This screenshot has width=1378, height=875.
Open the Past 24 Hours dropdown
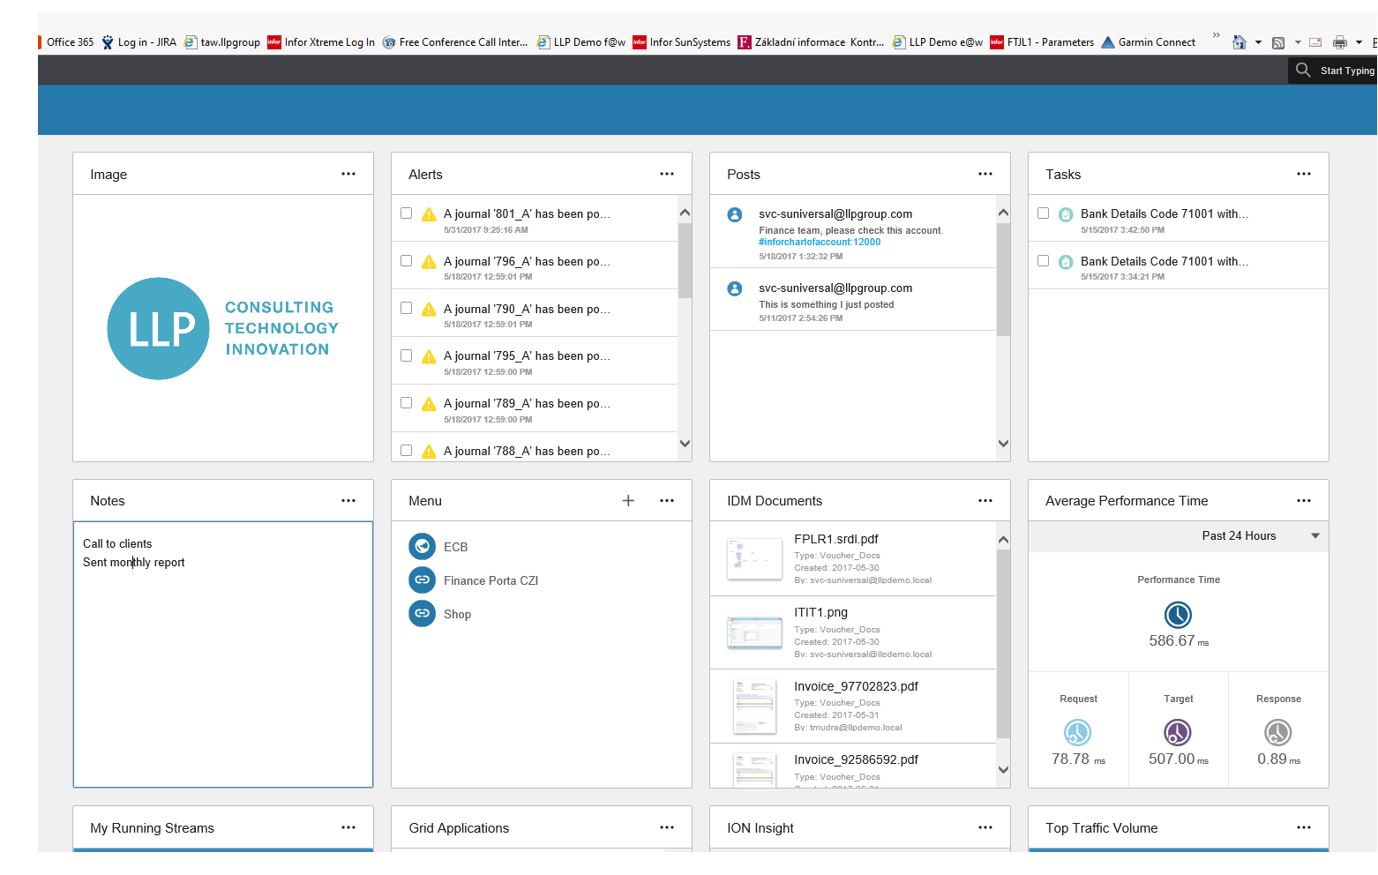pos(1314,536)
